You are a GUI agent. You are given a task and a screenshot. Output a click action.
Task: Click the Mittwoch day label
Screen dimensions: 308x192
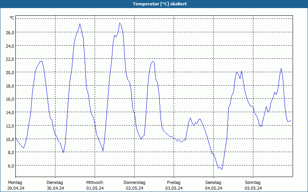pyautogui.click(x=95, y=183)
